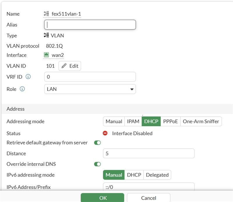Click the info icon next to Role

pyautogui.click(x=22, y=89)
